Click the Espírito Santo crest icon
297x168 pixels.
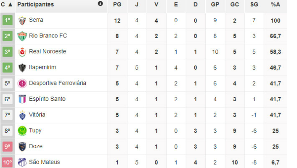point(22,99)
